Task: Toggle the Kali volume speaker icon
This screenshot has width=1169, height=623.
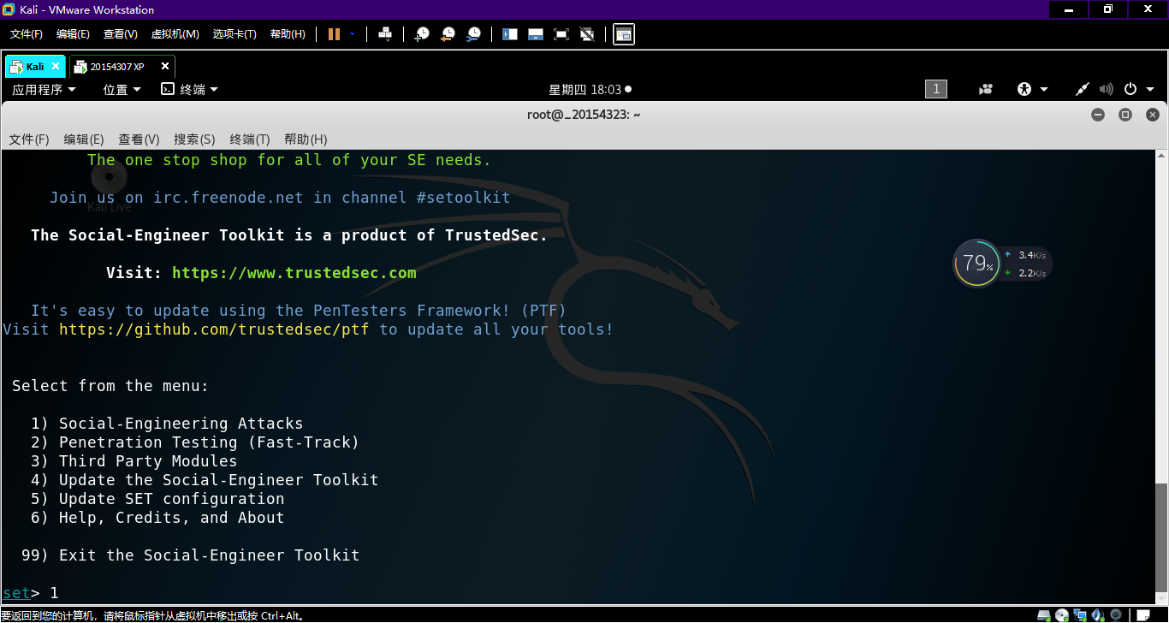Action: point(1106,89)
